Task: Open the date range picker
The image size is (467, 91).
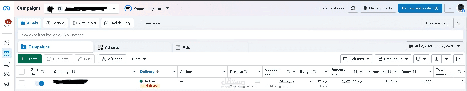Action: [x=435, y=46]
